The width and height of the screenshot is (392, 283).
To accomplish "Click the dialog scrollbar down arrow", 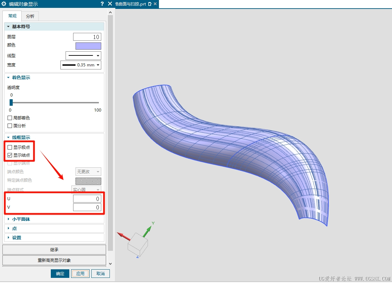I will (110, 264).
